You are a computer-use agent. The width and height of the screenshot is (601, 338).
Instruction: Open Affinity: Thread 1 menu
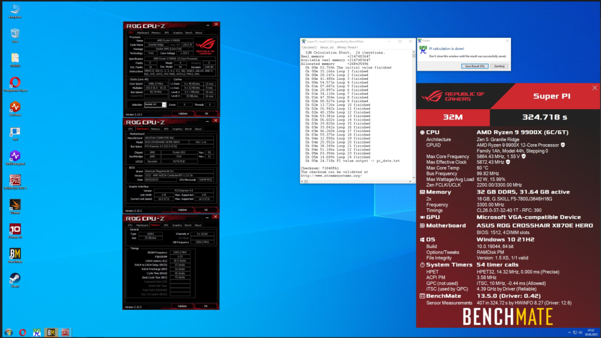[x=347, y=47]
